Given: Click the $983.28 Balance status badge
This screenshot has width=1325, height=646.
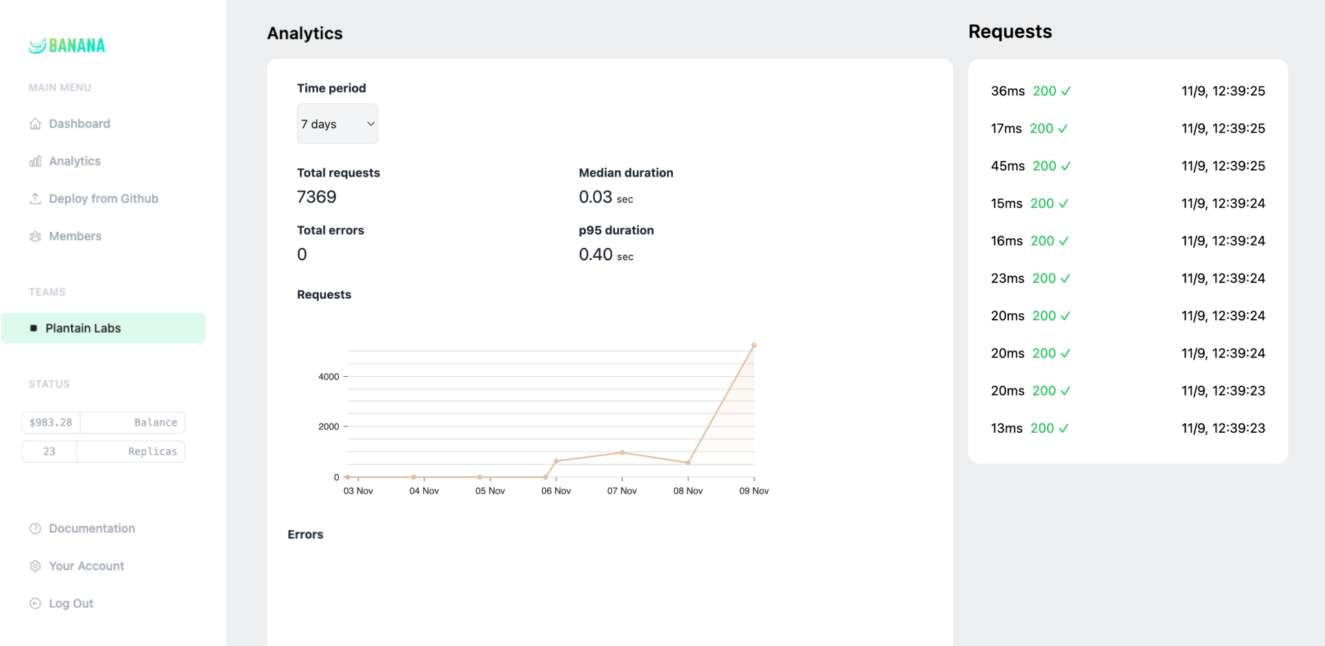Looking at the screenshot, I should click(104, 422).
